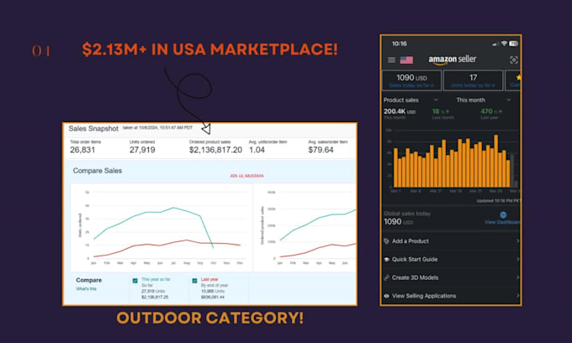This screenshot has height=343, width=572.
Task: Open the Create 3D Models entry
Action: point(451,277)
